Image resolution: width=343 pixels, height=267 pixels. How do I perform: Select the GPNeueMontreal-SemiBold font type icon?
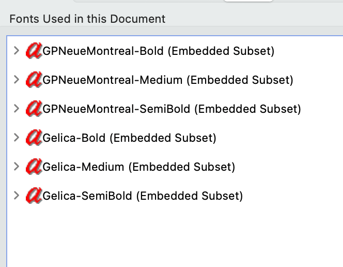click(x=34, y=109)
